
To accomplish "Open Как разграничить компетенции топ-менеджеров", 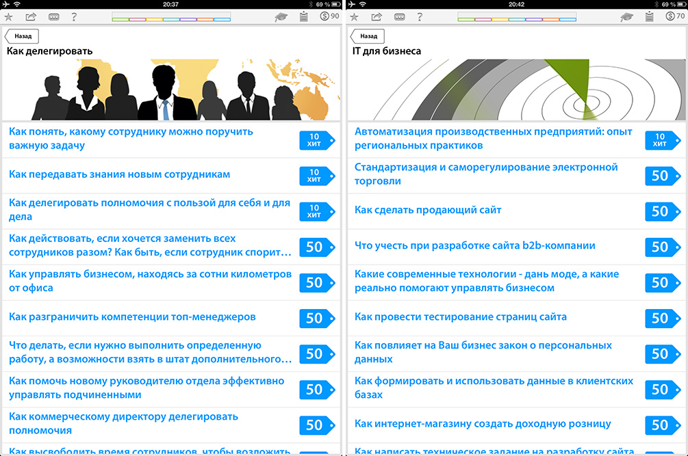I will 171,318.
